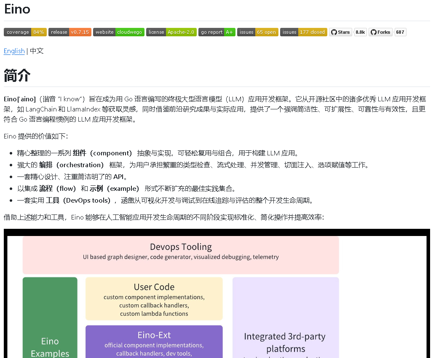Click the GitHub Forks badge button
Image resolution: width=436 pixels, height=358 pixels.
click(381, 32)
